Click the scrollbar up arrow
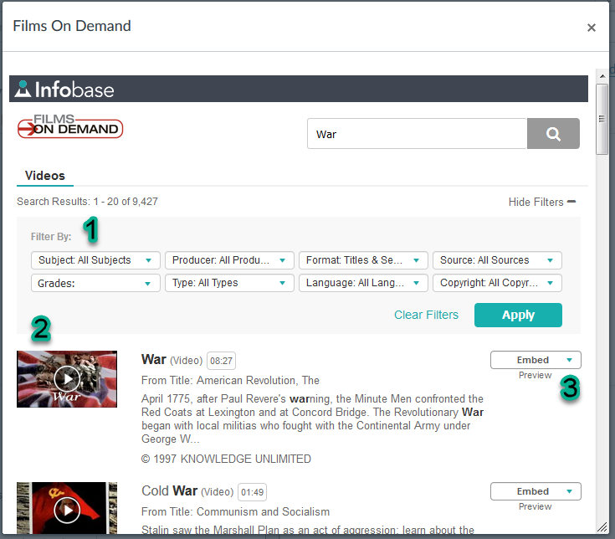615x539 pixels. point(602,75)
